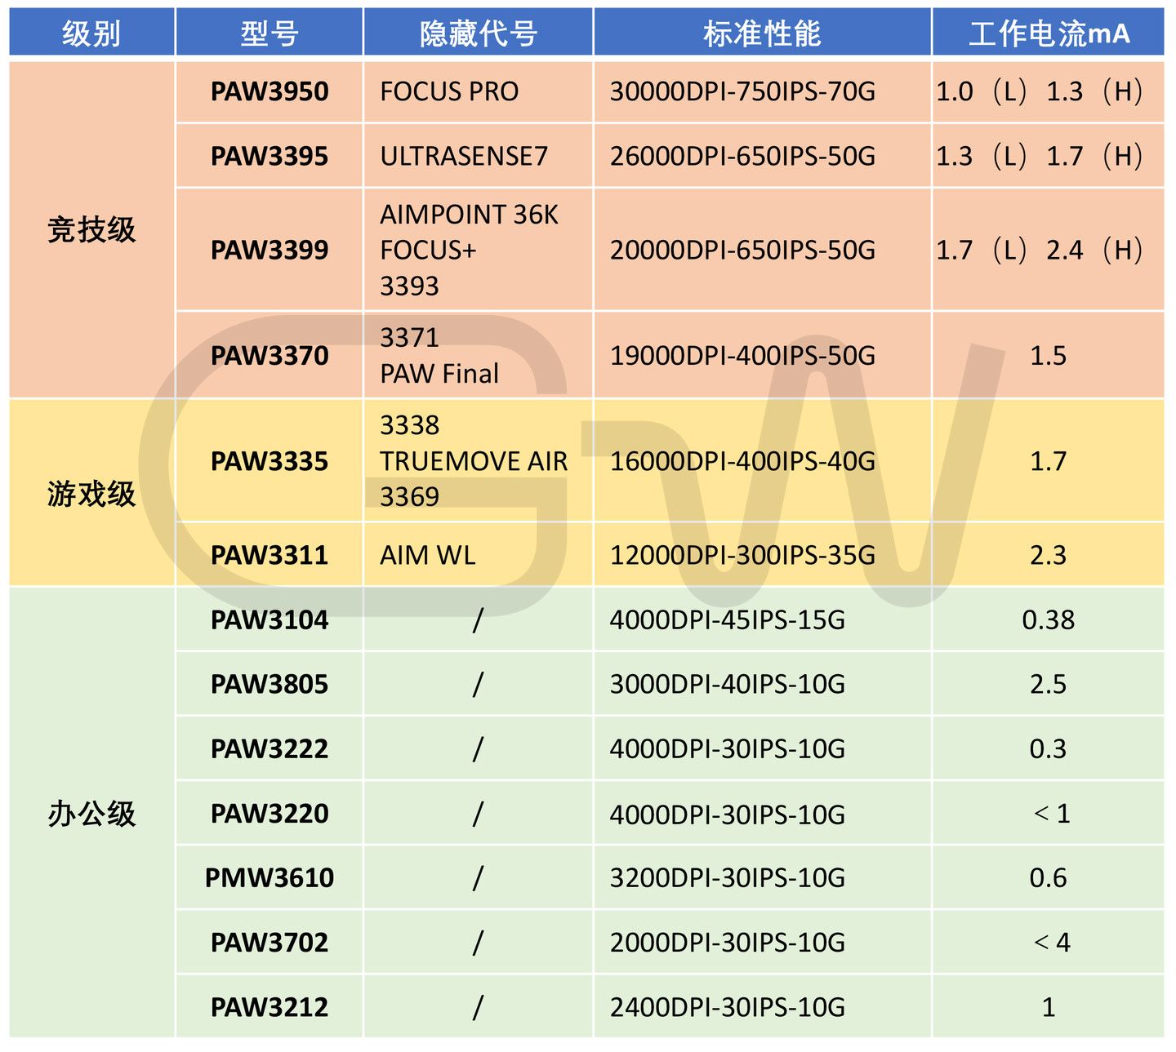Click the PAW3212 model cell

[269, 1006]
